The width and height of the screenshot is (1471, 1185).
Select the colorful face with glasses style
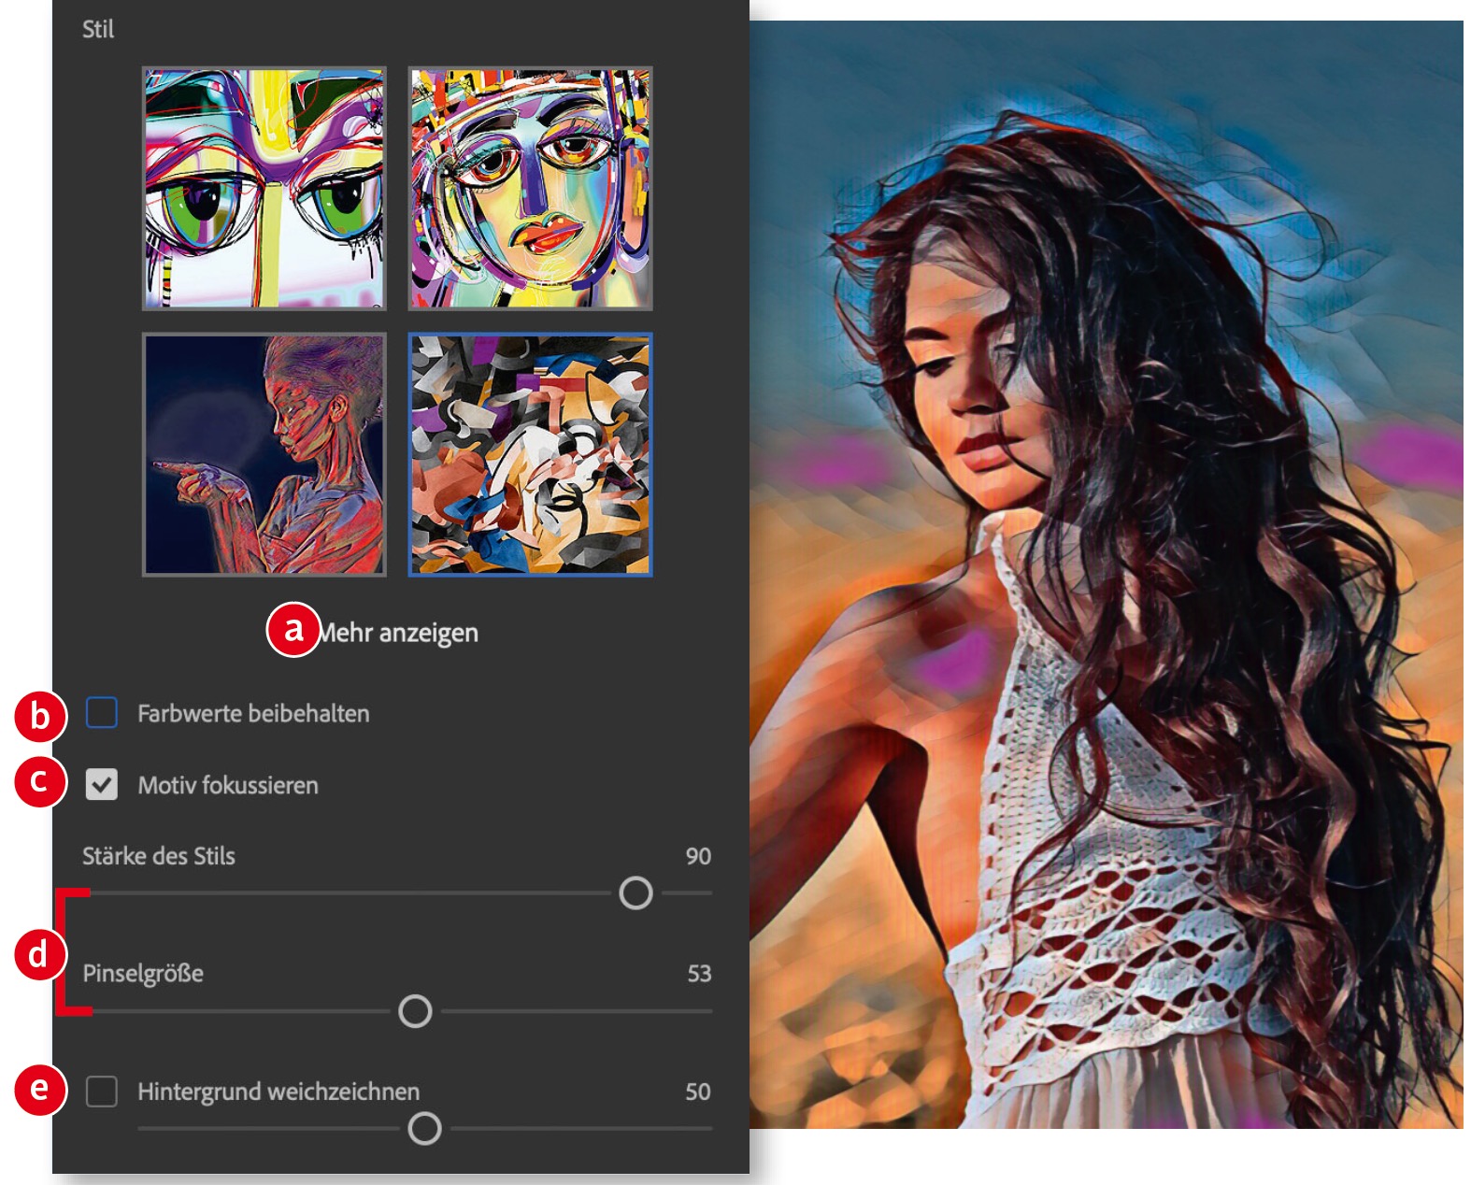530,188
